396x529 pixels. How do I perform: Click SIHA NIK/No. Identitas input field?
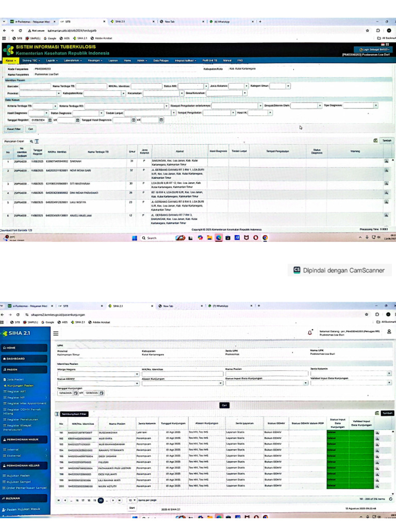pos(183,374)
